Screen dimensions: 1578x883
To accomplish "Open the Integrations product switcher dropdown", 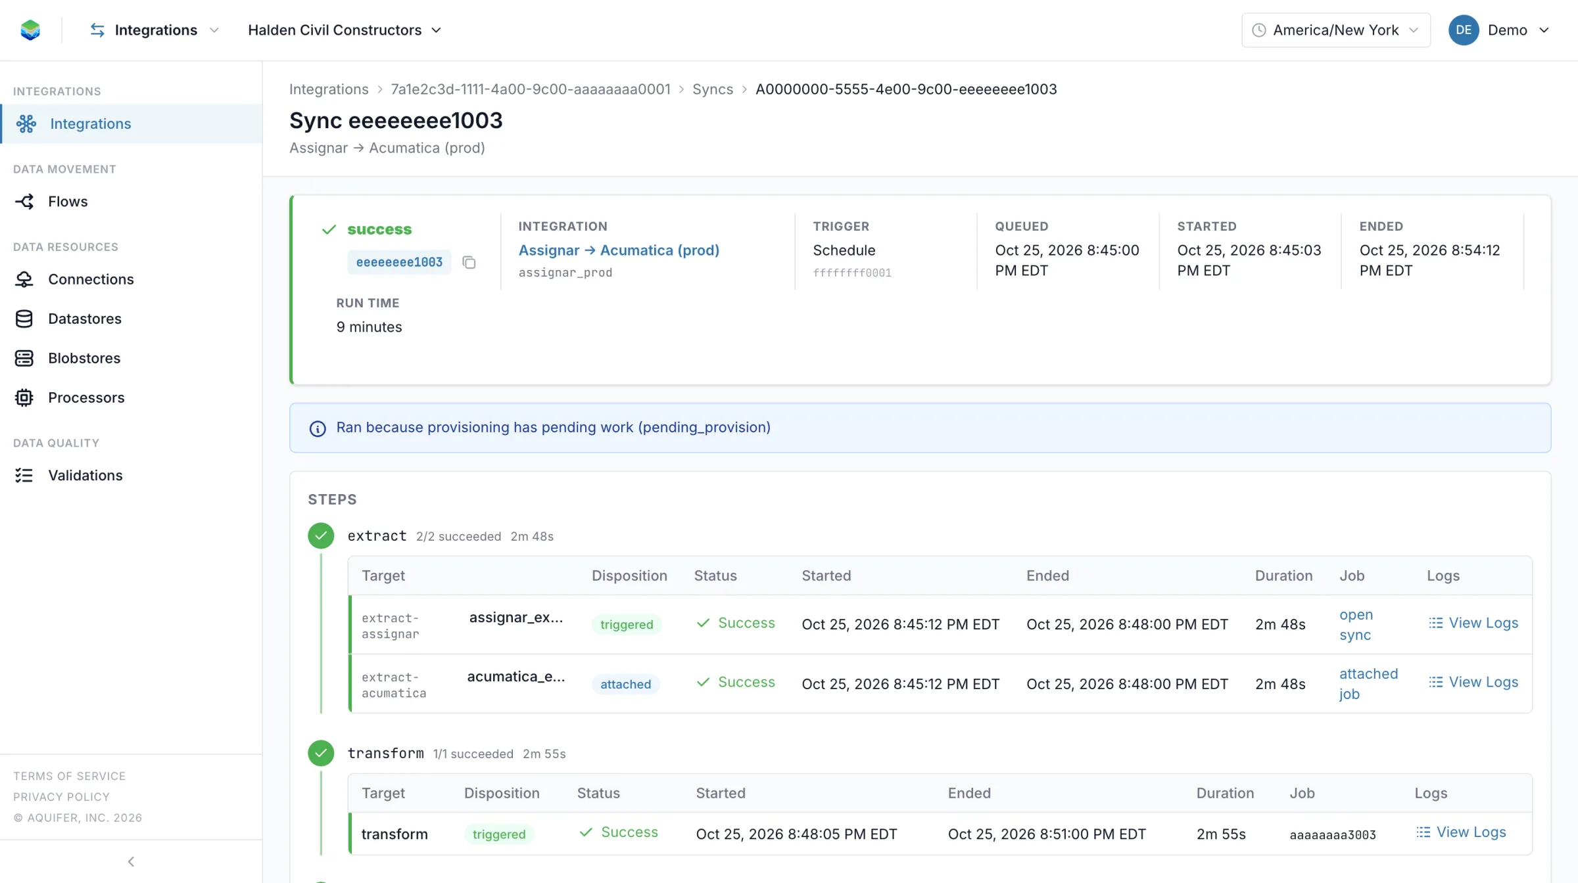I will [x=155, y=30].
